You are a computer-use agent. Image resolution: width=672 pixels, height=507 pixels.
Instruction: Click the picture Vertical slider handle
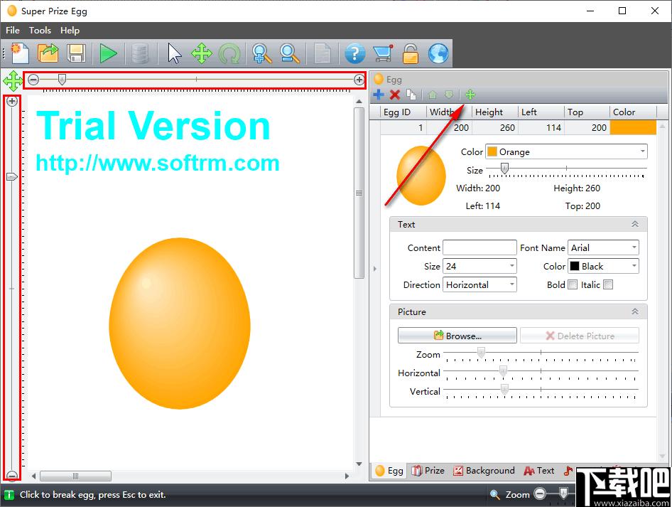(x=504, y=390)
